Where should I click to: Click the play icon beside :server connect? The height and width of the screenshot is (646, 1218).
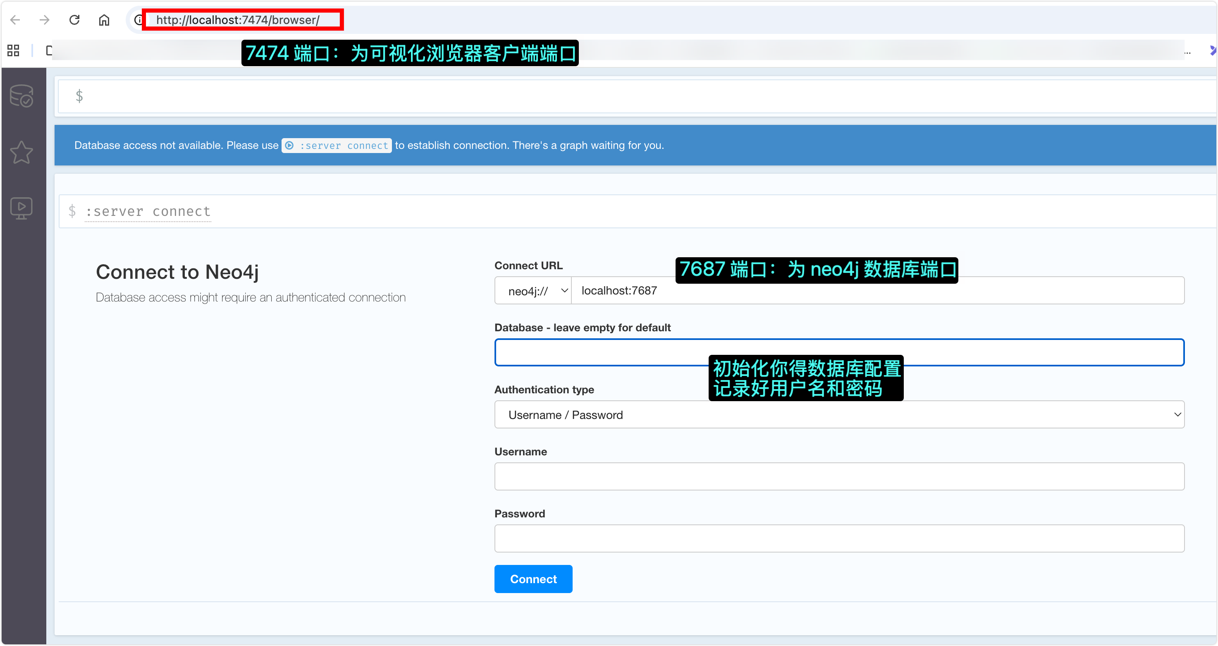pyautogui.click(x=289, y=146)
